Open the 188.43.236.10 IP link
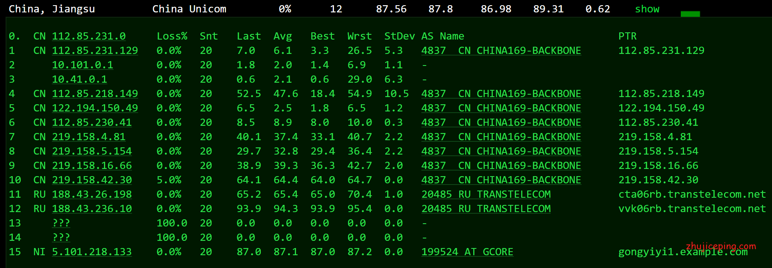772x268 pixels. coord(92,209)
